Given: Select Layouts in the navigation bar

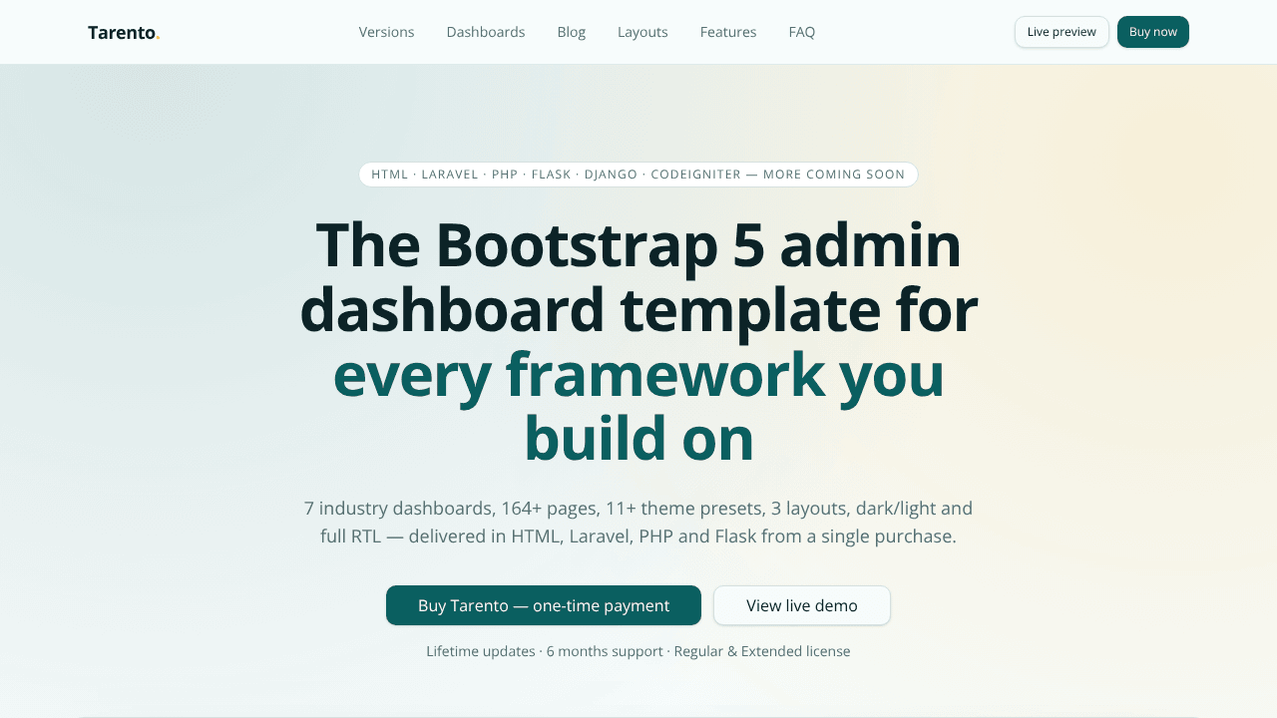Looking at the screenshot, I should (642, 32).
